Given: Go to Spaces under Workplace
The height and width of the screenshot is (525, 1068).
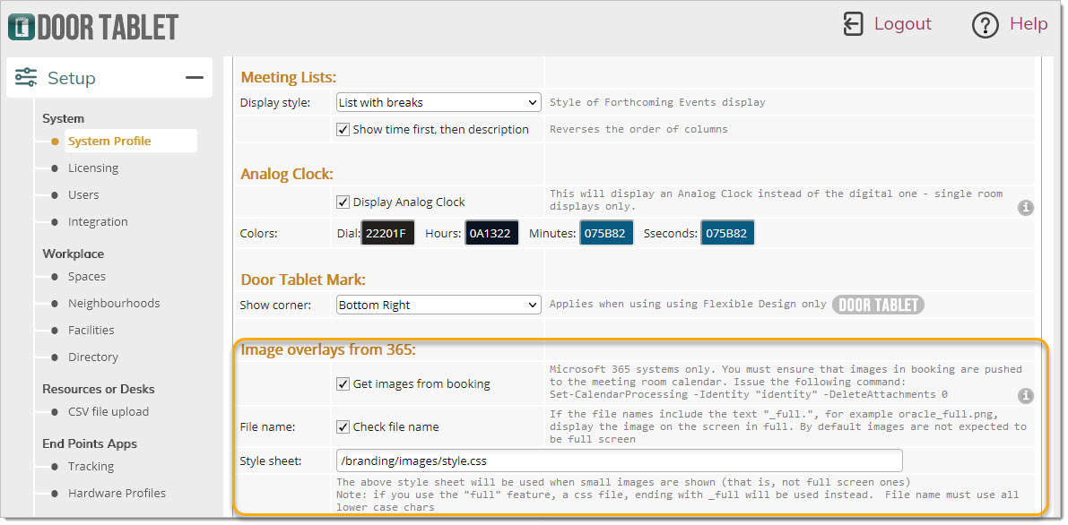Looking at the screenshot, I should click(87, 276).
